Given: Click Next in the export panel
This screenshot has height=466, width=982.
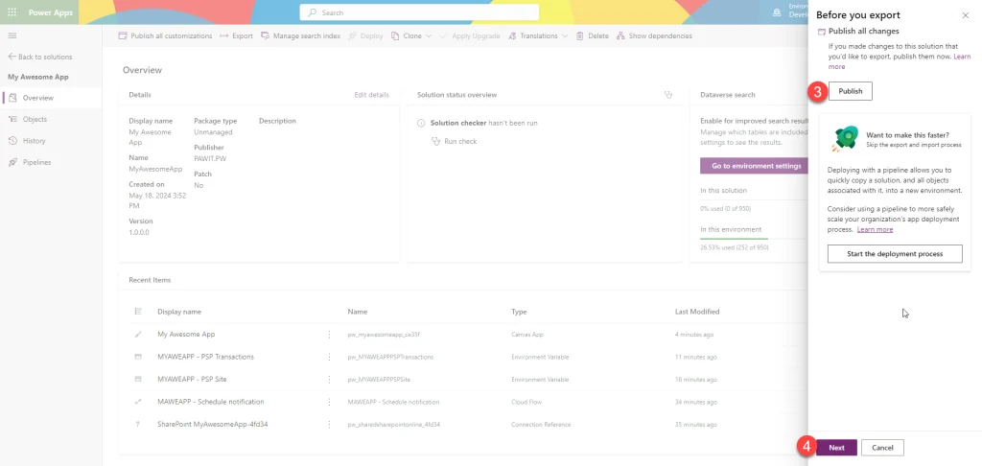Looking at the screenshot, I should pos(836,448).
